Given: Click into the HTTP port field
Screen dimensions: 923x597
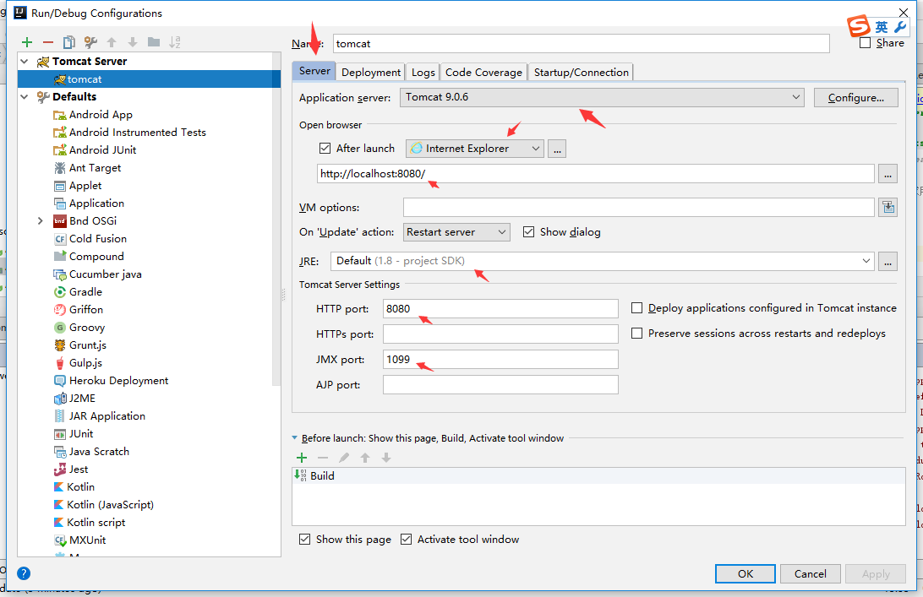Looking at the screenshot, I should click(500, 309).
